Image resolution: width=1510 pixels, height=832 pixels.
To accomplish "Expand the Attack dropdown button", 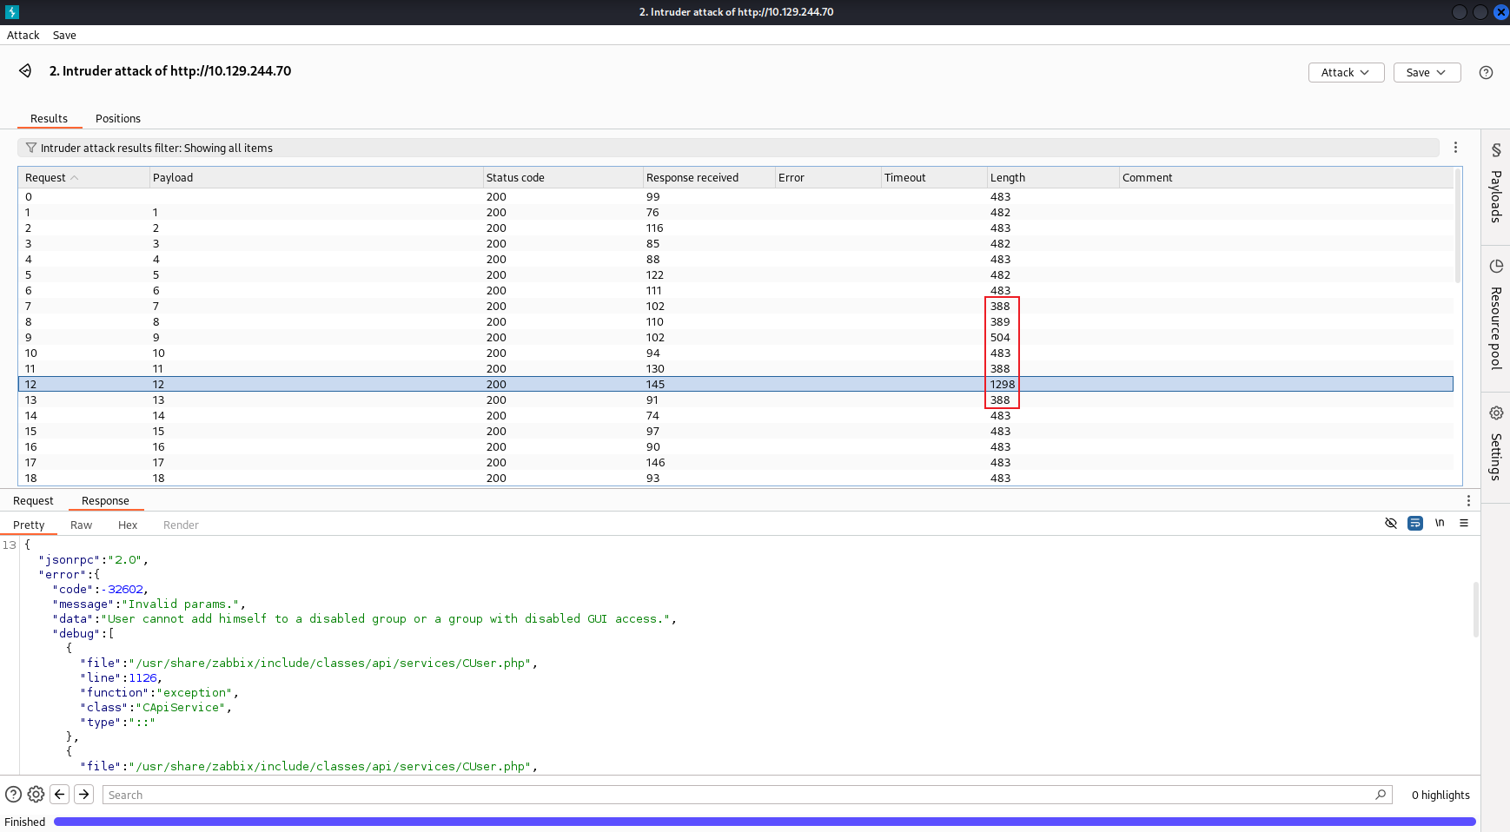I will (1346, 73).
